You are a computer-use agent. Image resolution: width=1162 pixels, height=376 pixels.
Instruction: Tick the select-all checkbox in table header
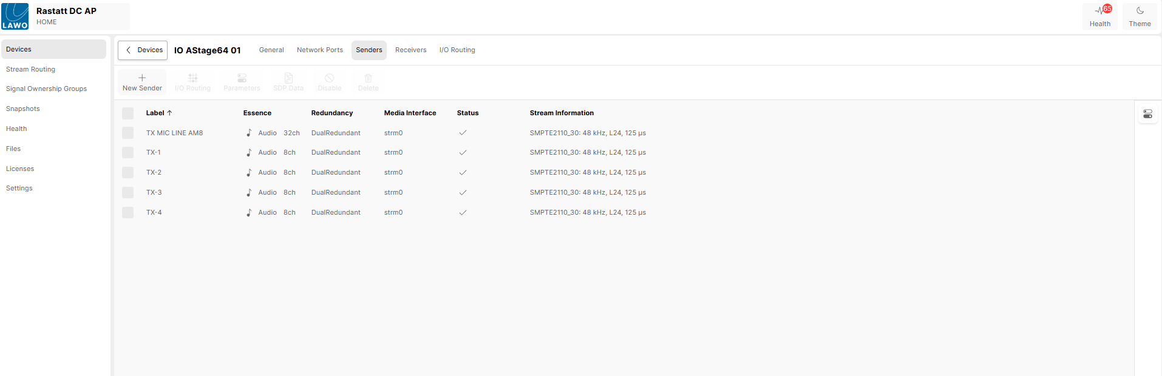pyautogui.click(x=127, y=113)
